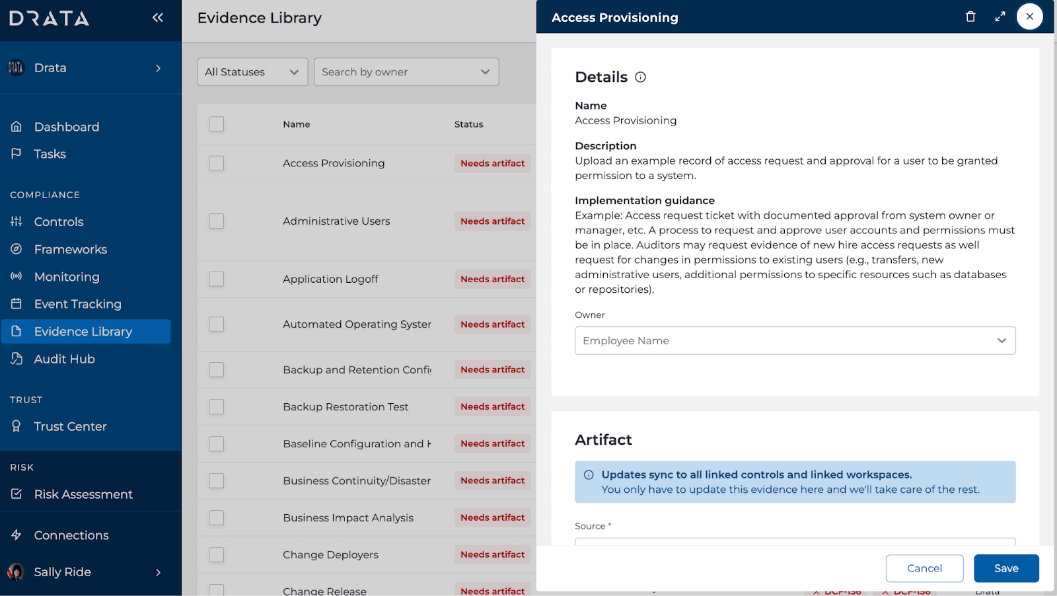
Task: Open the Owner Employee Name dropdown
Action: (795, 341)
